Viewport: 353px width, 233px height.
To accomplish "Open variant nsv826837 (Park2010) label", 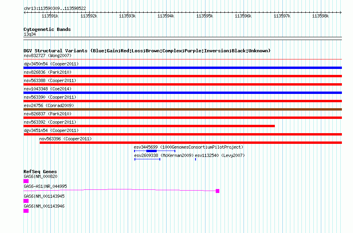I will [48, 114].
